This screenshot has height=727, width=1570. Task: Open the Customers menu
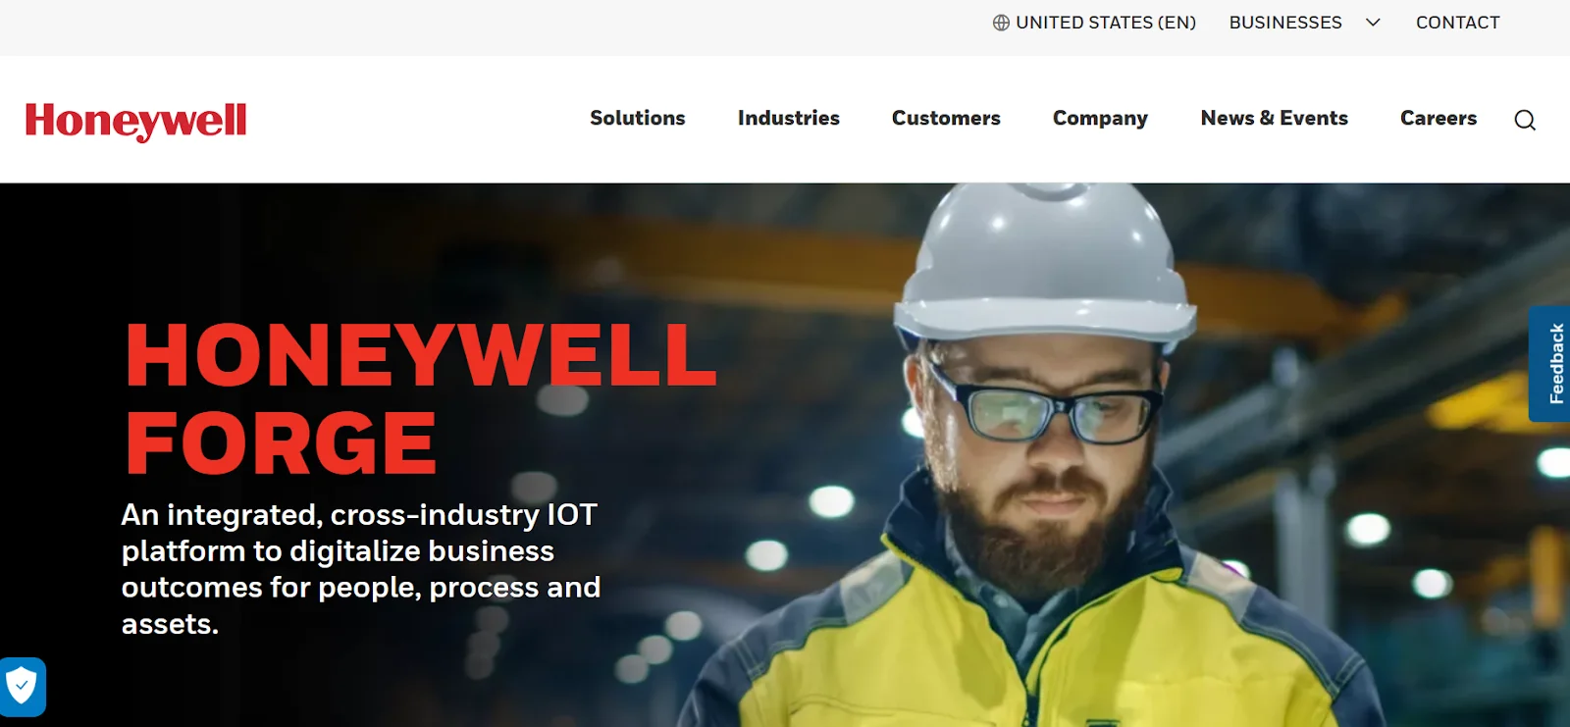[946, 118]
